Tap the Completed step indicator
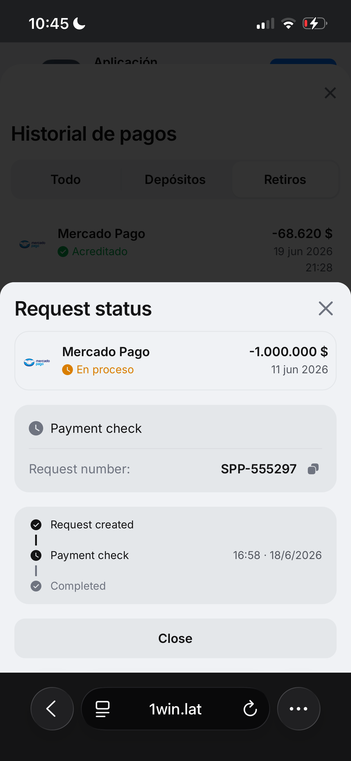Image resolution: width=351 pixels, height=761 pixels. [36, 586]
